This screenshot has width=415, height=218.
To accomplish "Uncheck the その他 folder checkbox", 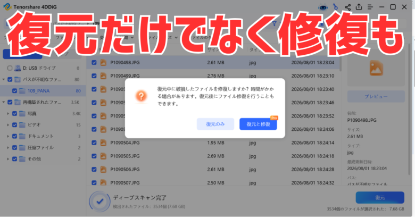I will 14,159.
